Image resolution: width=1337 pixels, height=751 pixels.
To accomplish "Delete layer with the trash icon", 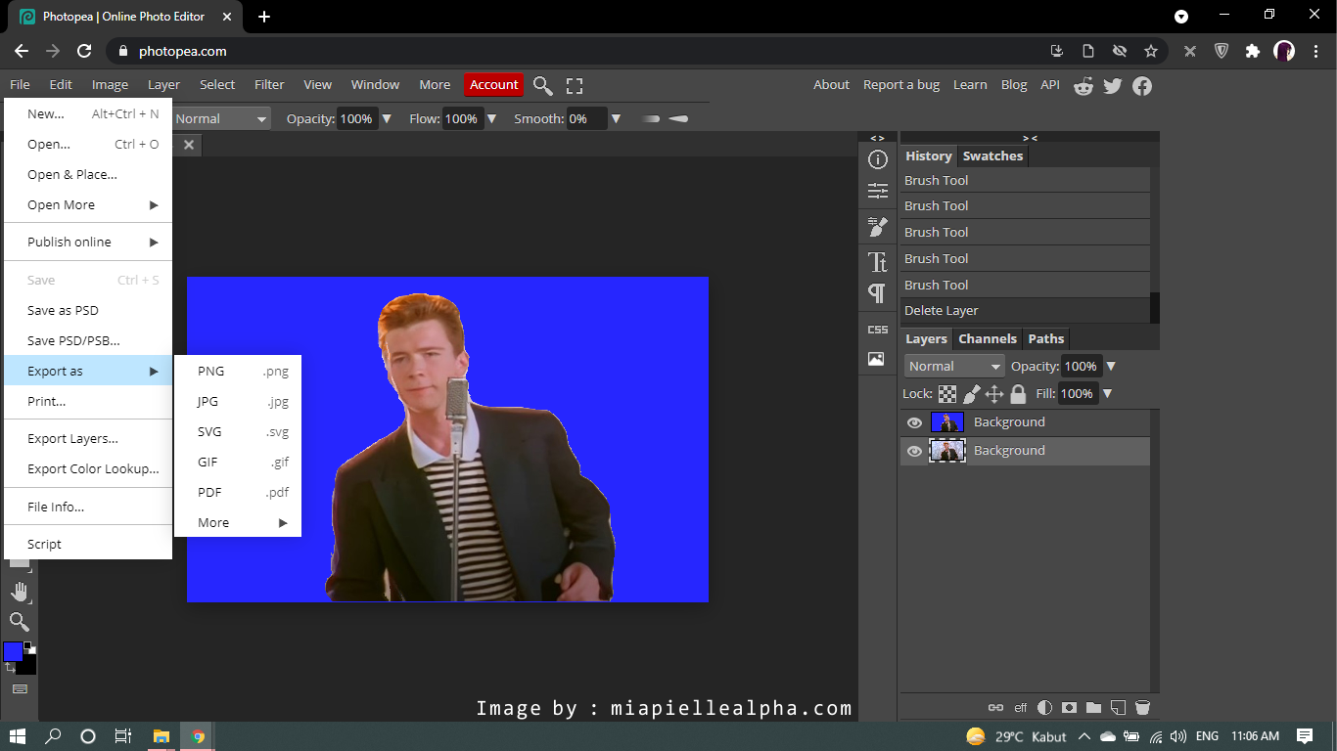I will 1142,708.
